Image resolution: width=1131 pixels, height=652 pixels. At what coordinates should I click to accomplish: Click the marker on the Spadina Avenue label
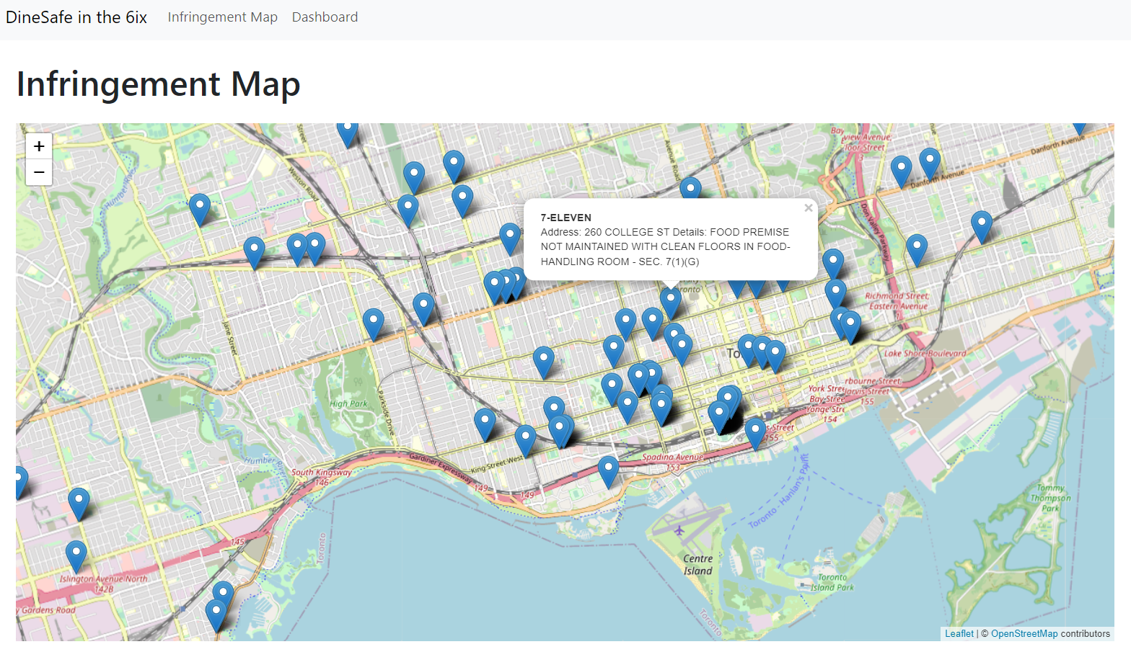coord(609,473)
